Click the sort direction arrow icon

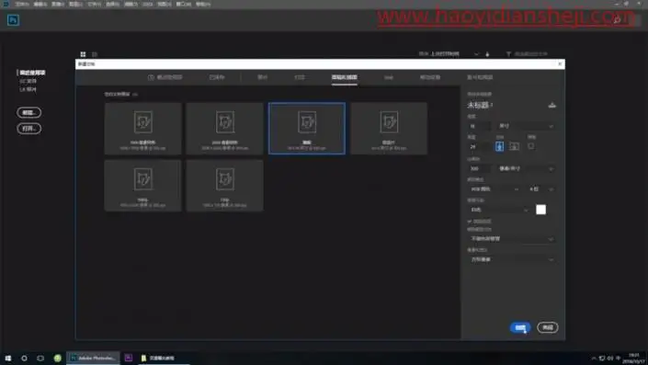click(x=487, y=54)
